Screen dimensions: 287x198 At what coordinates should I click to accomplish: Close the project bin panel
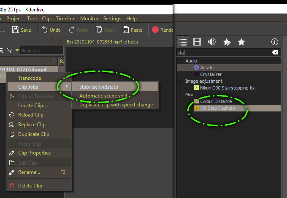[60, 40]
